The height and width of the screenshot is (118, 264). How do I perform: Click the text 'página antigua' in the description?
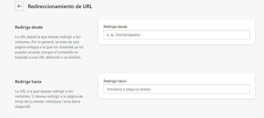(x=26, y=47)
